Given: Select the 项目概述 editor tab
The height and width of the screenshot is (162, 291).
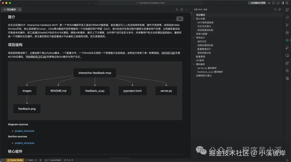Looking at the screenshot, I should [x=11, y=9].
